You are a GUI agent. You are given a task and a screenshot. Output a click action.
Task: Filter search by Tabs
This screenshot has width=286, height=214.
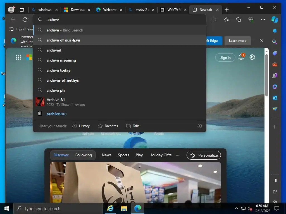pyautogui.click(x=133, y=126)
